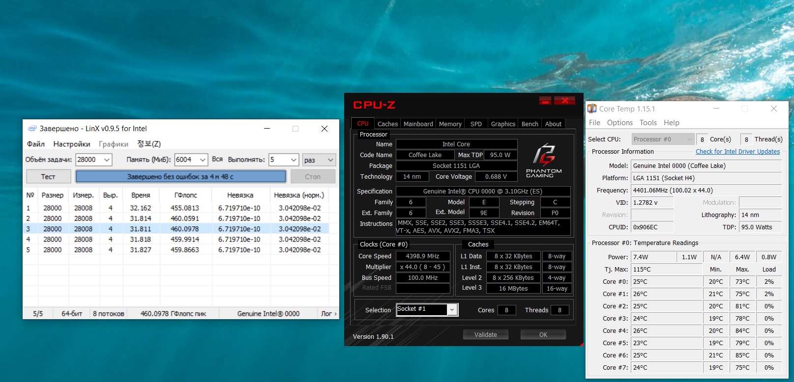Image resolution: width=794 pixels, height=382 pixels.
Task: Click the Phantom Gaming logo in CPU-Z
Action: click(544, 161)
